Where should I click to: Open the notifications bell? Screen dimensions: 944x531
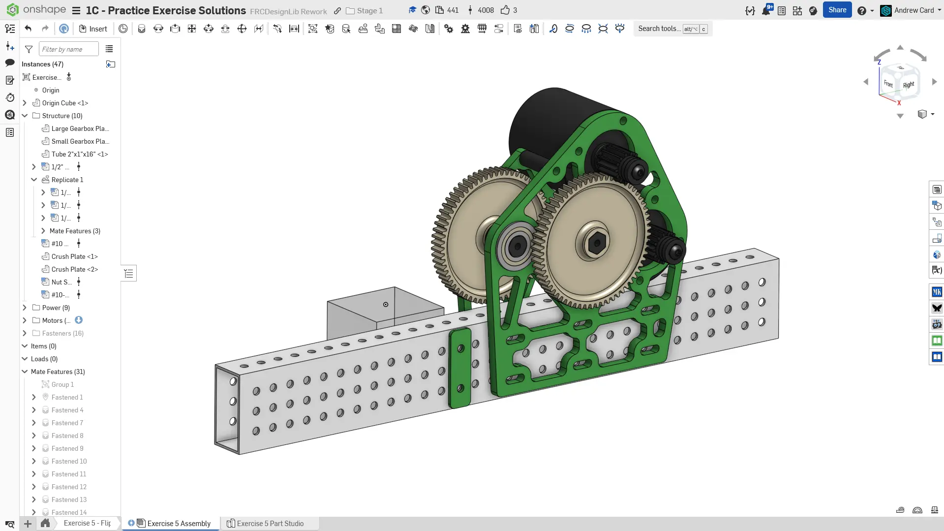[766, 10]
